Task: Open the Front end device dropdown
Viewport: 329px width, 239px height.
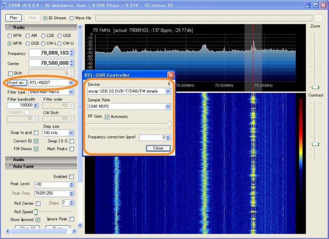Action: [69, 83]
